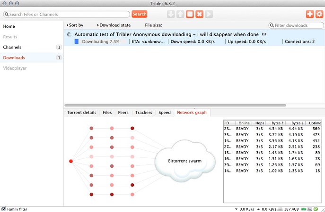The height and width of the screenshot is (212, 325).
Task: Select the Automatic test of Tribler download title
Action: [167, 34]
